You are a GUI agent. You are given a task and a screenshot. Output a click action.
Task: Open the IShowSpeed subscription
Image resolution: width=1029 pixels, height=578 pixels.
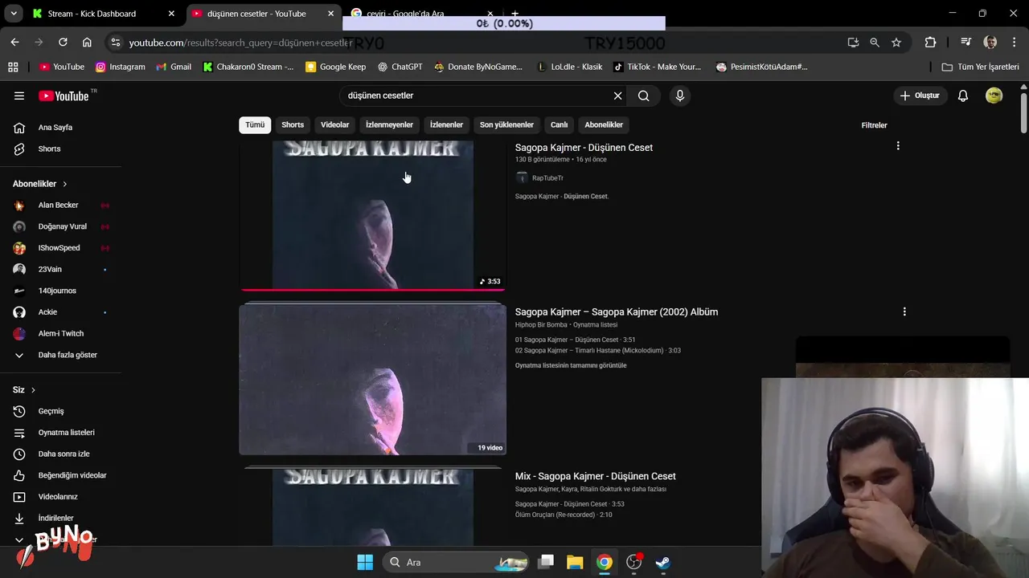[60, 248]
